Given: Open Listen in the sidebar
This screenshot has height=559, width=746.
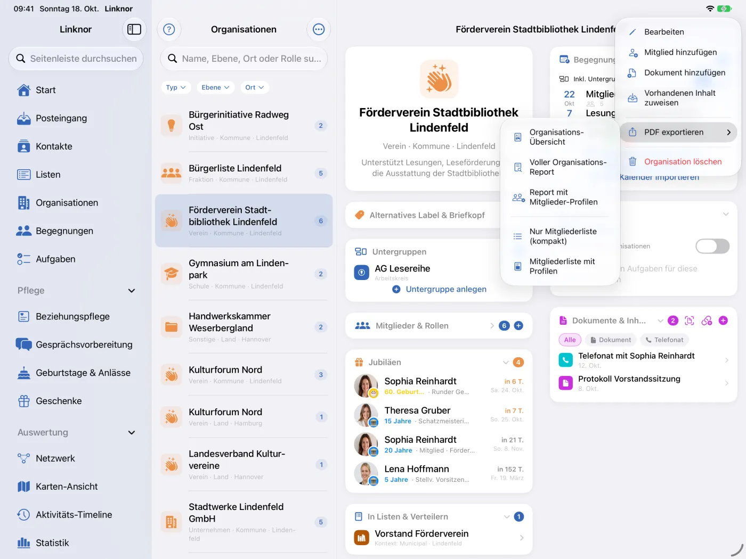Looking at the screenshot, I should [x=76, y=175].
